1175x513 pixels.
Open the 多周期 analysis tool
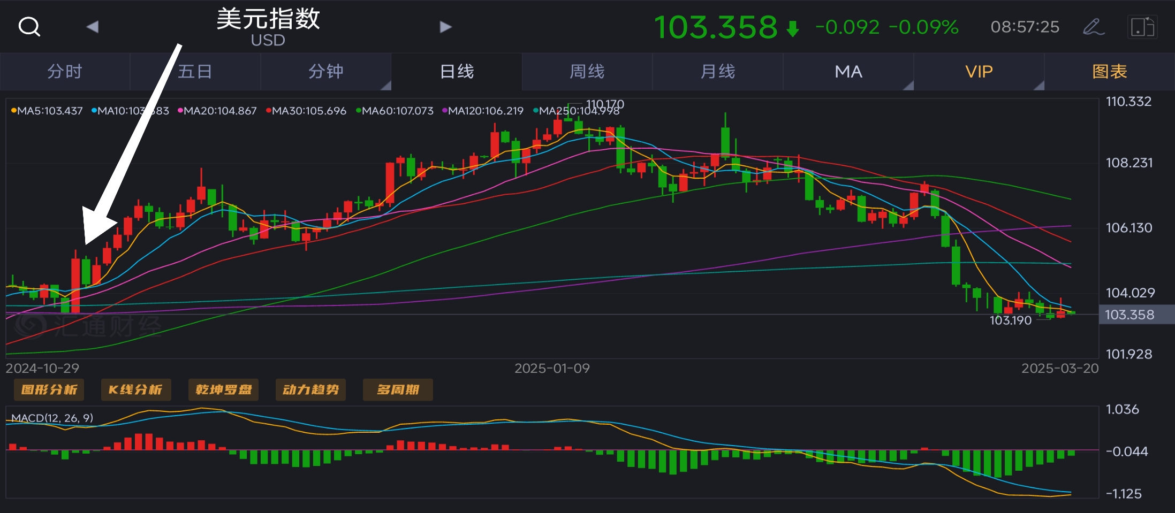pyautogui.click(x=398, y=389)
